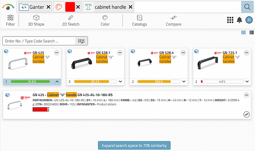Image resolution: width=255 pixels, height=151 pixels.
Task: Add GN 425-AL-10-180-RS to compare
Action: pos(247,115)
